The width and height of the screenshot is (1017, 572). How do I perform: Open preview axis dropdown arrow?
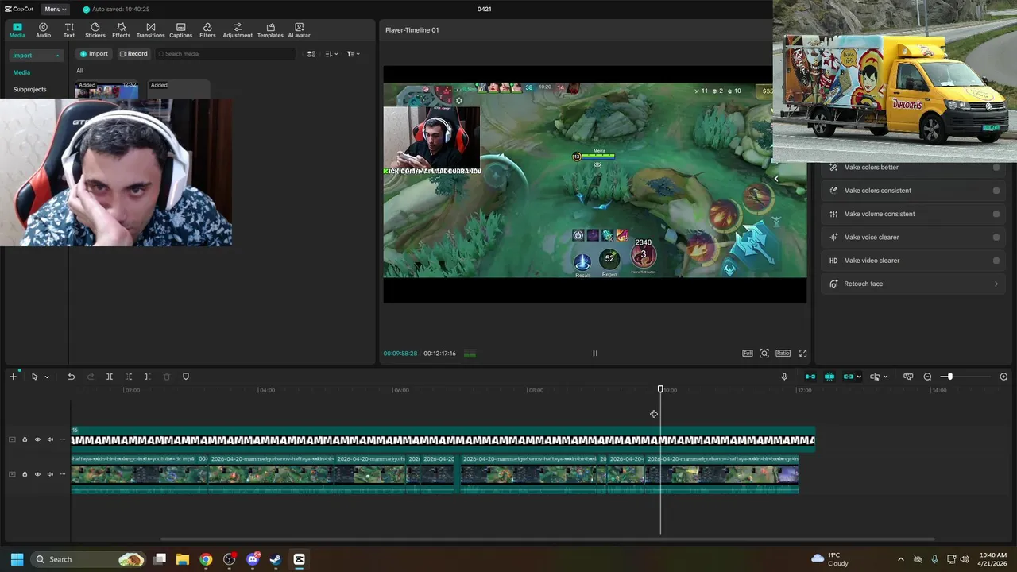click(885, 377)
